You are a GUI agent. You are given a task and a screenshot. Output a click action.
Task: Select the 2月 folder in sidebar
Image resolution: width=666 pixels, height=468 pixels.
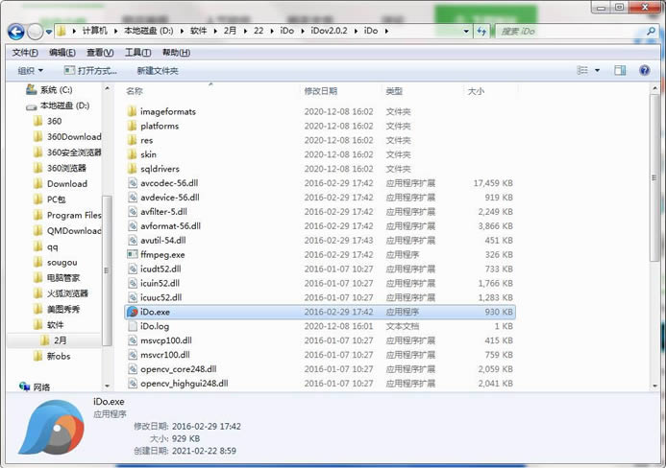click(54, 340)
